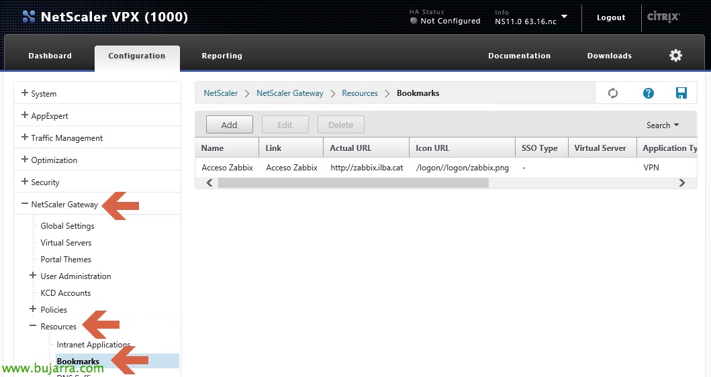Select KCD Accounts in the tree

[x=66, y=292]
